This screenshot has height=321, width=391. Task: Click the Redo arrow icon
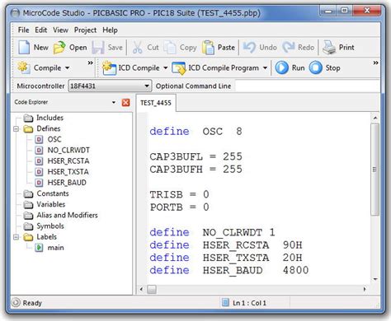289,47
